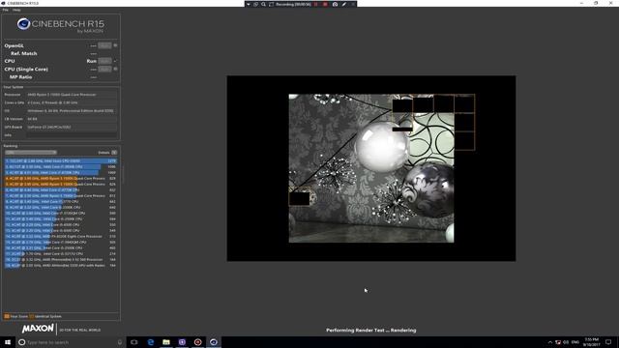Open Microsoft Edge from the taskbar
The height and width of the screenshot is (348, 619).
(x=151, y=342)
